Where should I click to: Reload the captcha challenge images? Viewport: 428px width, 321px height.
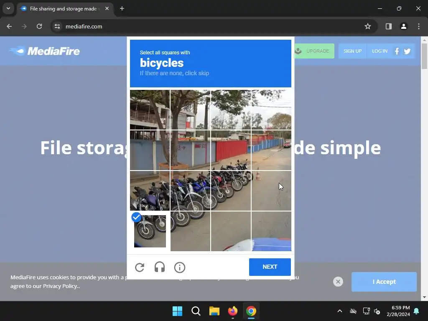coord(140,267)
